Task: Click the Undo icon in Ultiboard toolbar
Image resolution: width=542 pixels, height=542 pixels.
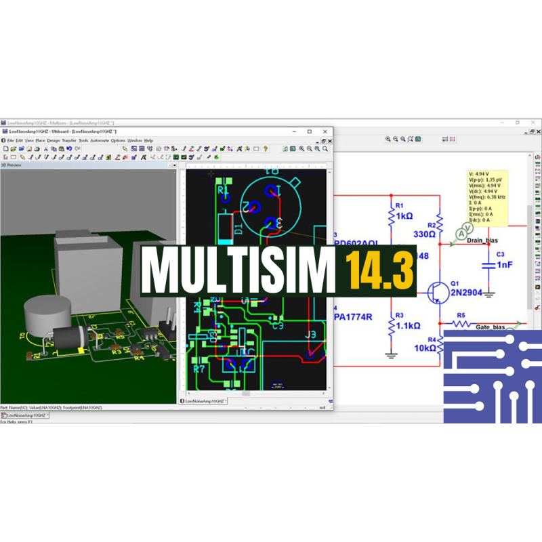Action: pyautogui.click(x=68, y=148)
